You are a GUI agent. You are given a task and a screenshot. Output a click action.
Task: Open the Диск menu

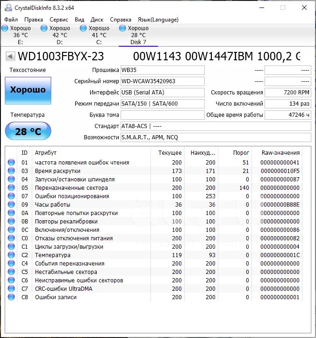click(97, 20)
